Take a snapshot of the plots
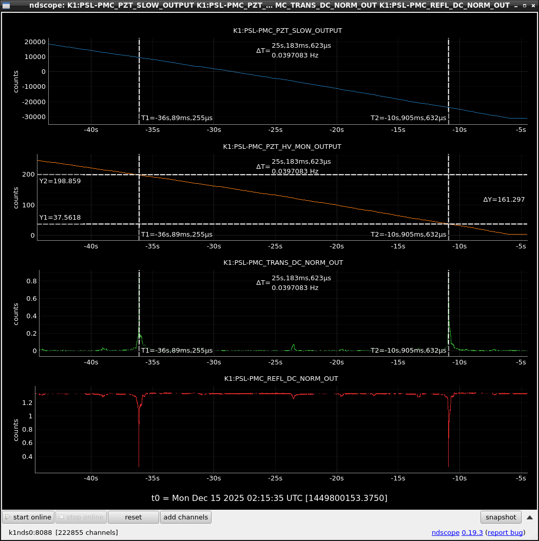The image size is (539, 541). click(500, 517)
